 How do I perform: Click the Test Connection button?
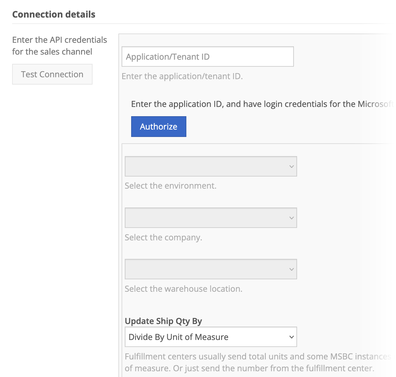click(52, 74)
